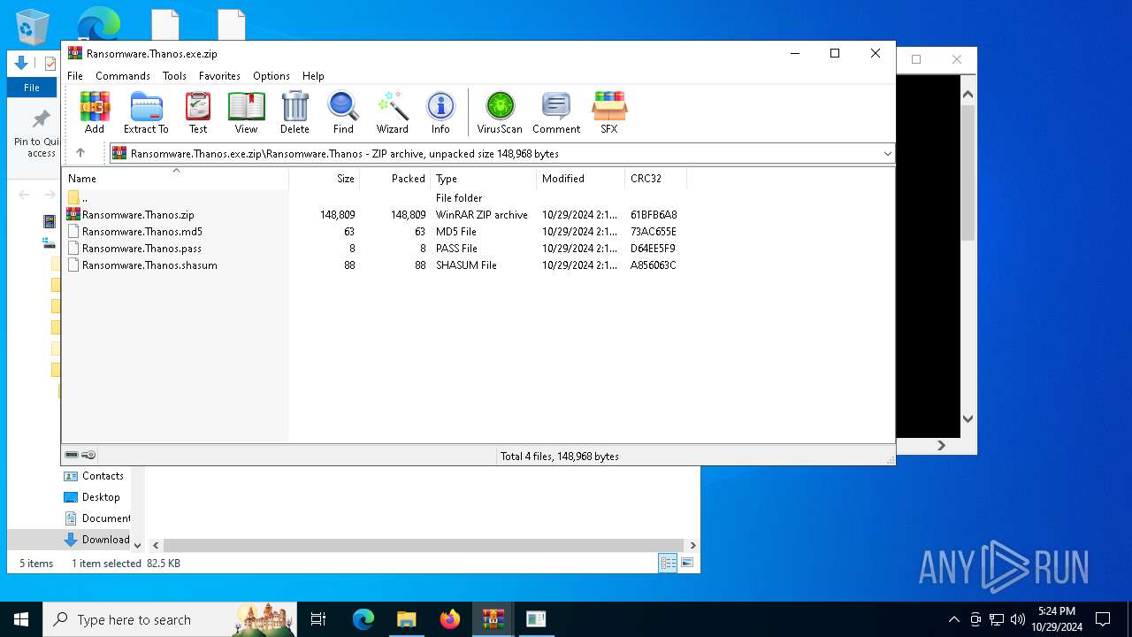Sort by Modified column header

click(x=580, y=179)
